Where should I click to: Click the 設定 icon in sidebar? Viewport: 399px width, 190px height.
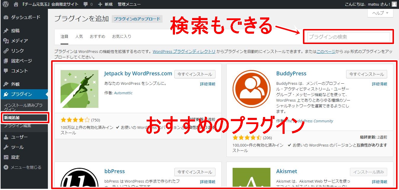tap(6, 157)
